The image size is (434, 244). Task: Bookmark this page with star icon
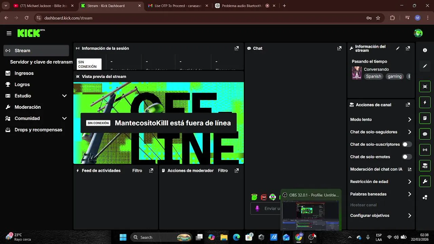(378, 18)
